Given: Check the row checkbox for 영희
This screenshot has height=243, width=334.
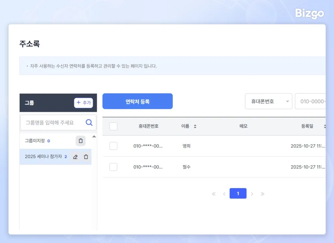Looking at the screenshot, I should (x=113, y=146).
